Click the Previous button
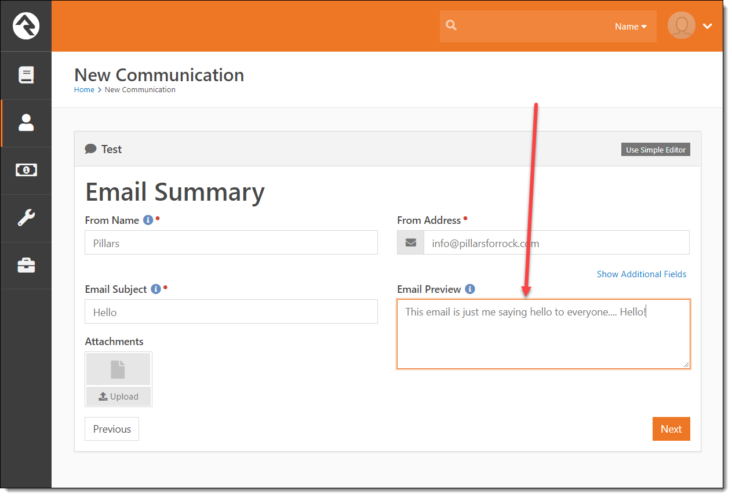732x497 pixels. click(x=112, y=429)
